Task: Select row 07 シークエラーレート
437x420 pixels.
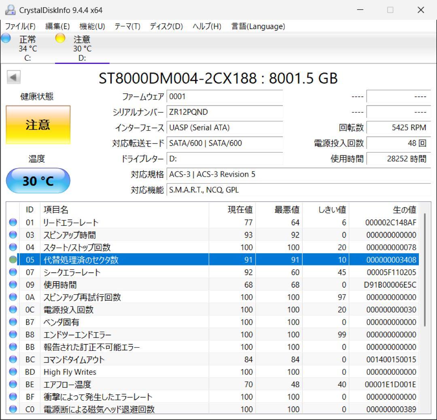Action: click(213, 272)
